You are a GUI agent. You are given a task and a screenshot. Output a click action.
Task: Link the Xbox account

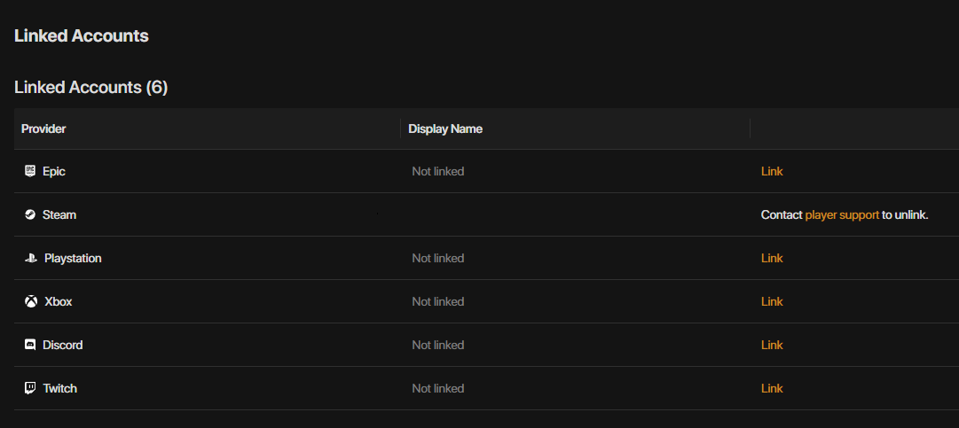(x=772, y=301)
